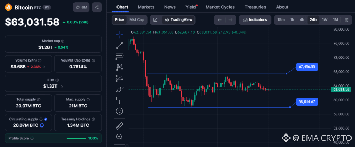
Task: Set interval to 1h
Action: (x=292, y=20)
